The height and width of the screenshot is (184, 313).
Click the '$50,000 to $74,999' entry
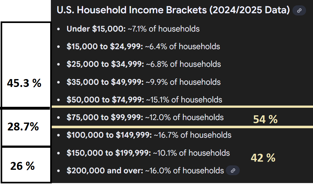pyautogui.click(x=144, y=100)
